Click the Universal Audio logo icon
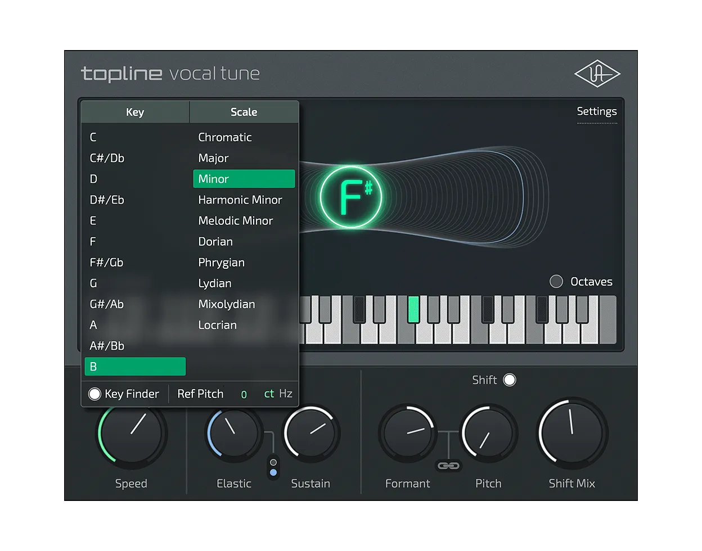Image resolution: width=702 pixels, height=551 pixels. pos(597,74)
